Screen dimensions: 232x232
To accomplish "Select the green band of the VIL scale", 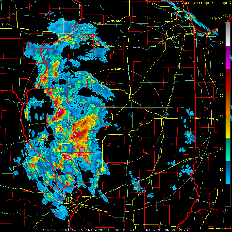I will tap(228, 150).
